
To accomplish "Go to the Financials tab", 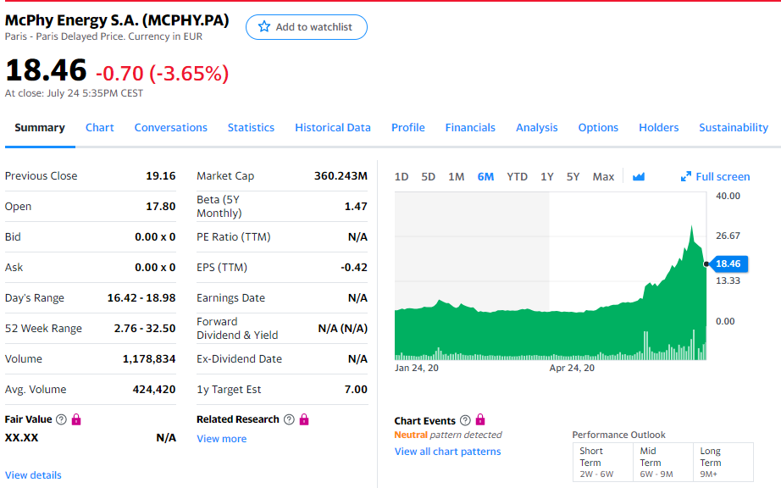I will tap(470, 128).
